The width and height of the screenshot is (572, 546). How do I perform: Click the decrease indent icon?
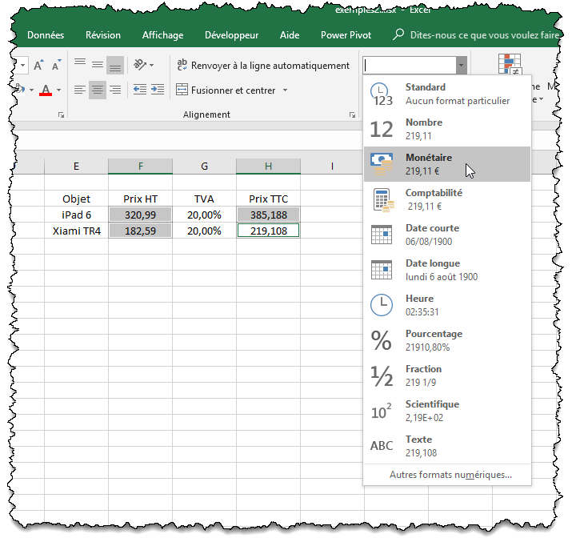coord(140,90)
